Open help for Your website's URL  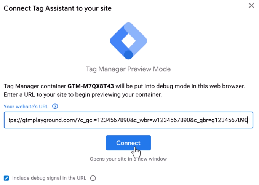[55, 107]
